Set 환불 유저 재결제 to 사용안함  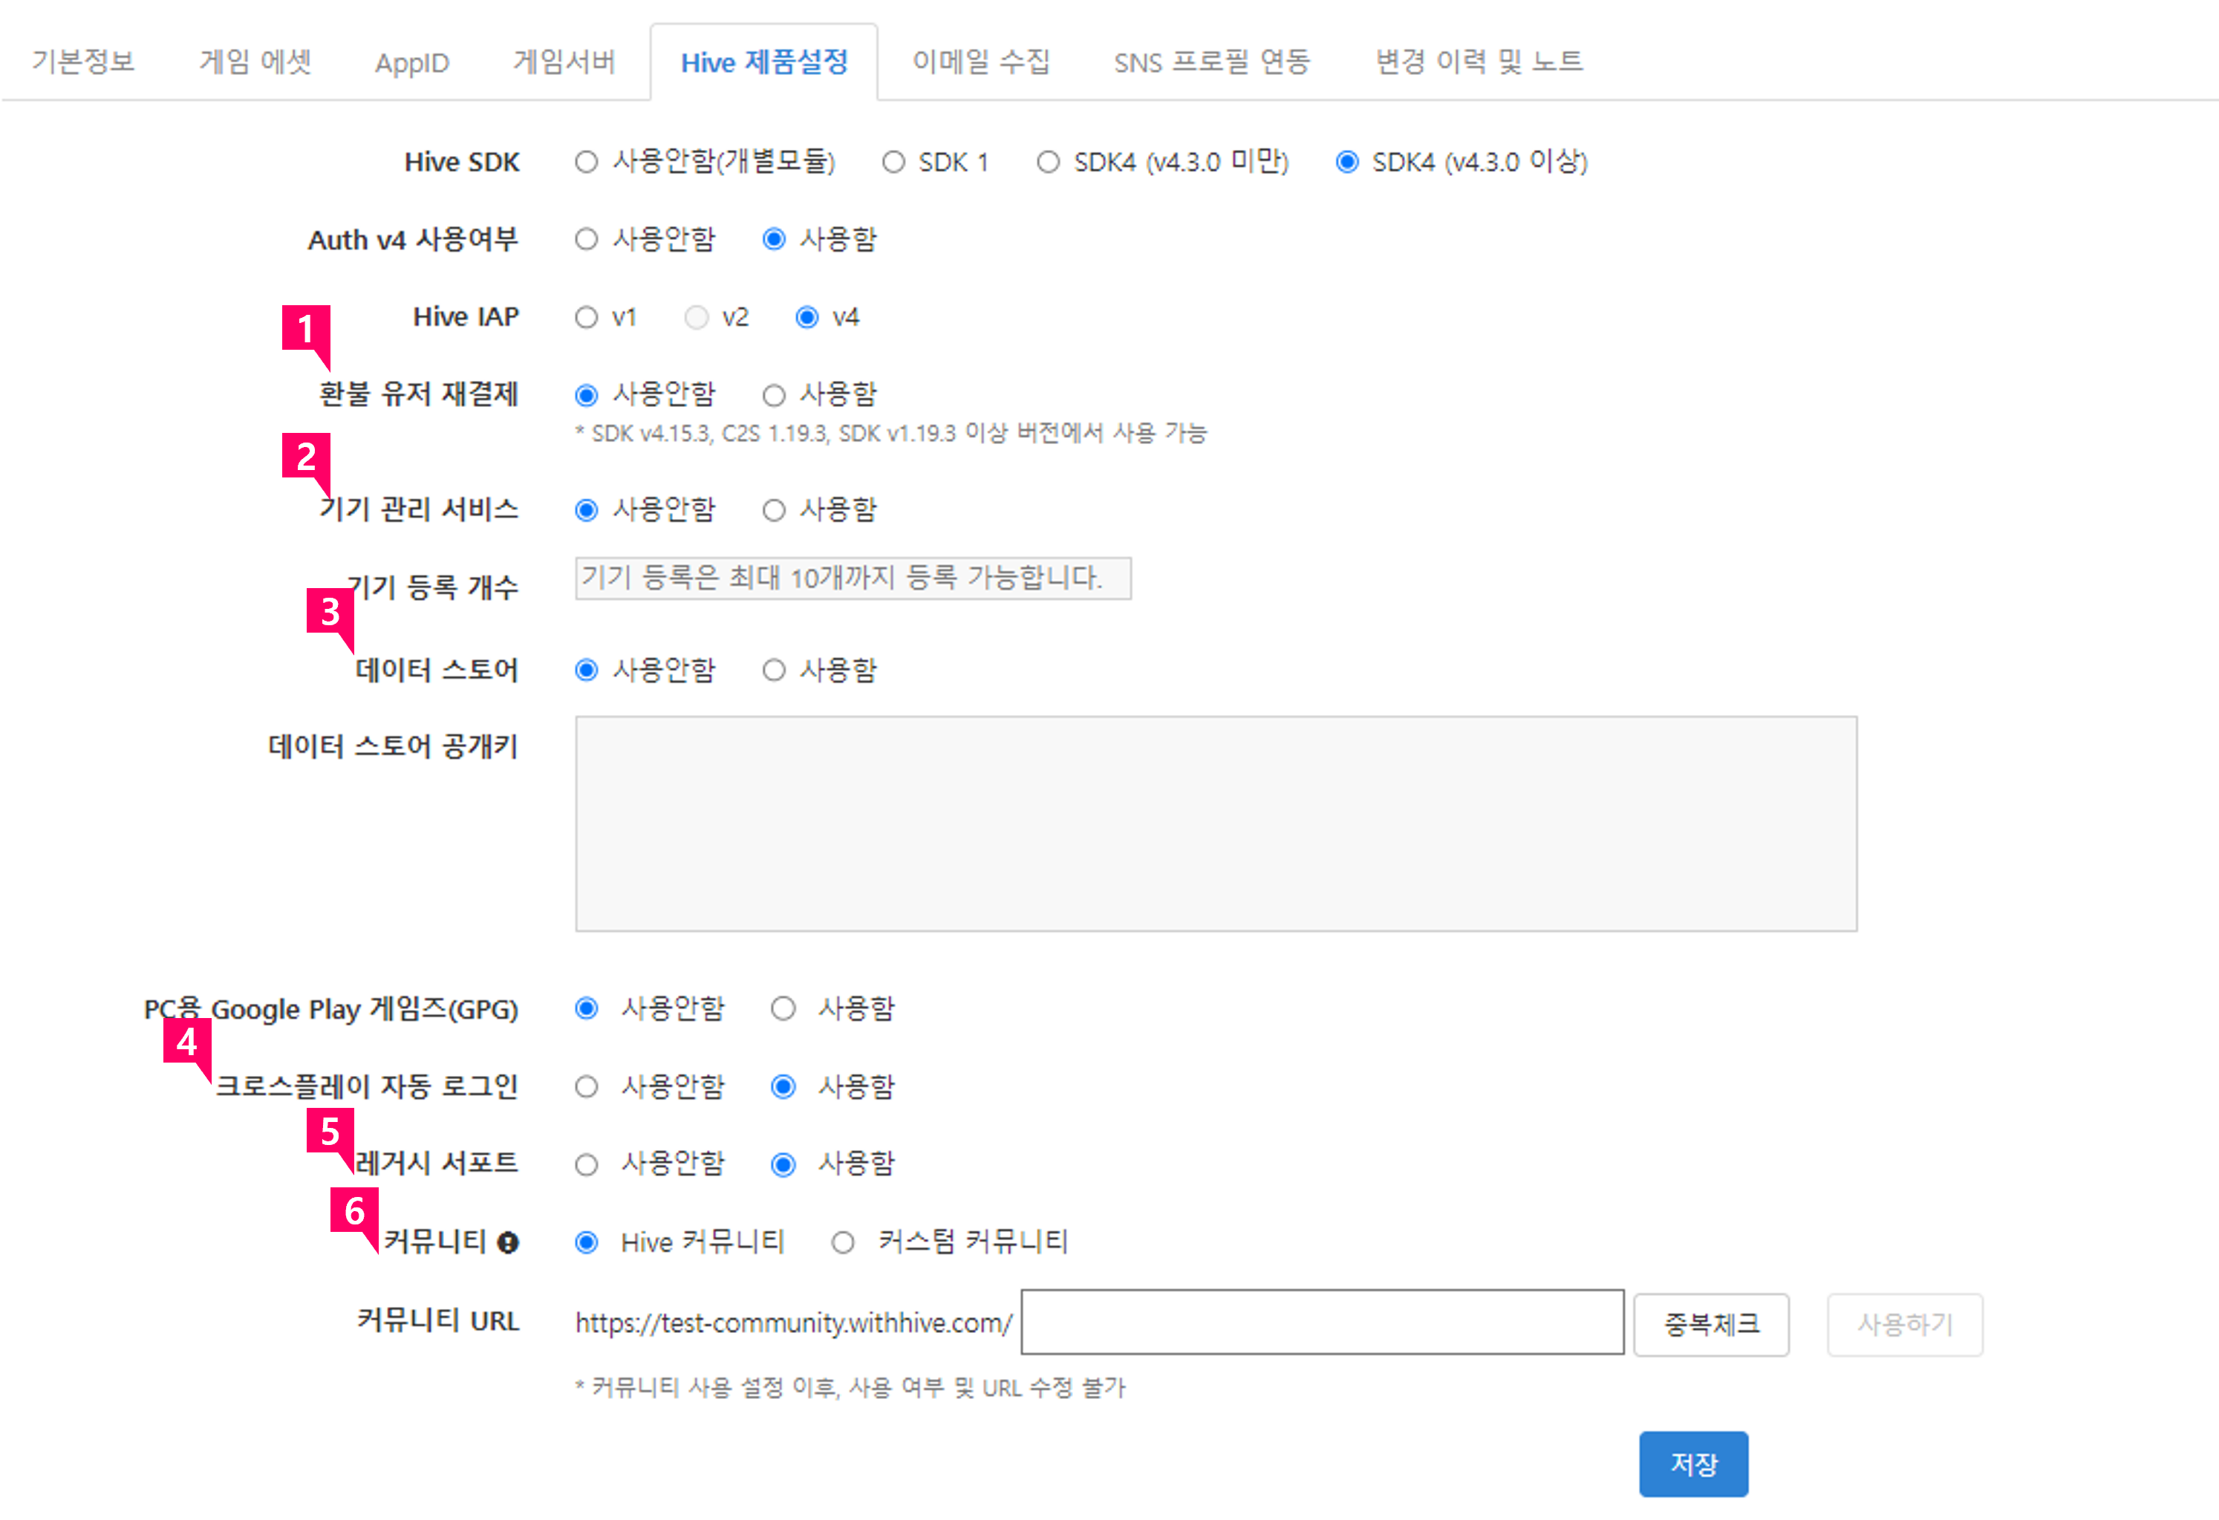coord(586,395)
